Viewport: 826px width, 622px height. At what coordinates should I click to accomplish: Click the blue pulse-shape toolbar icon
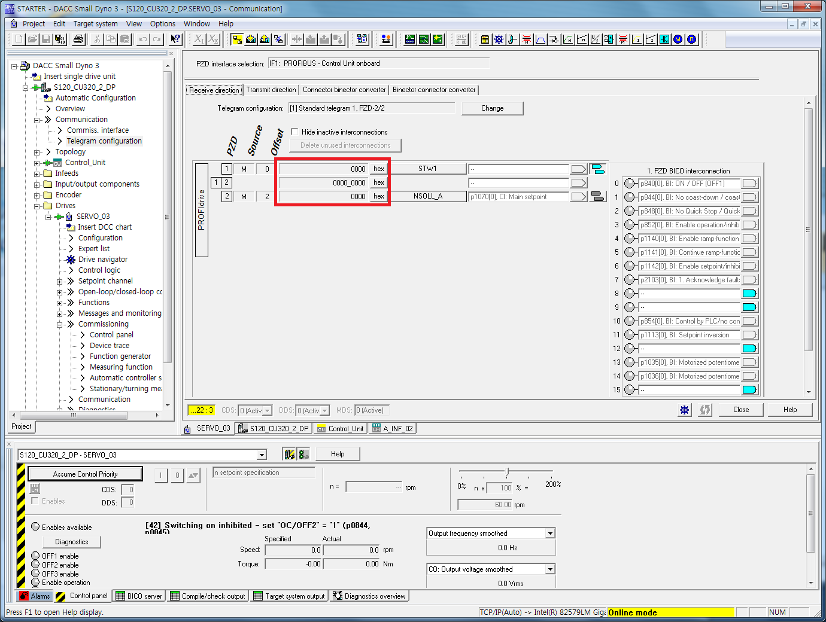pyautogui.click(x=692, y=39)
